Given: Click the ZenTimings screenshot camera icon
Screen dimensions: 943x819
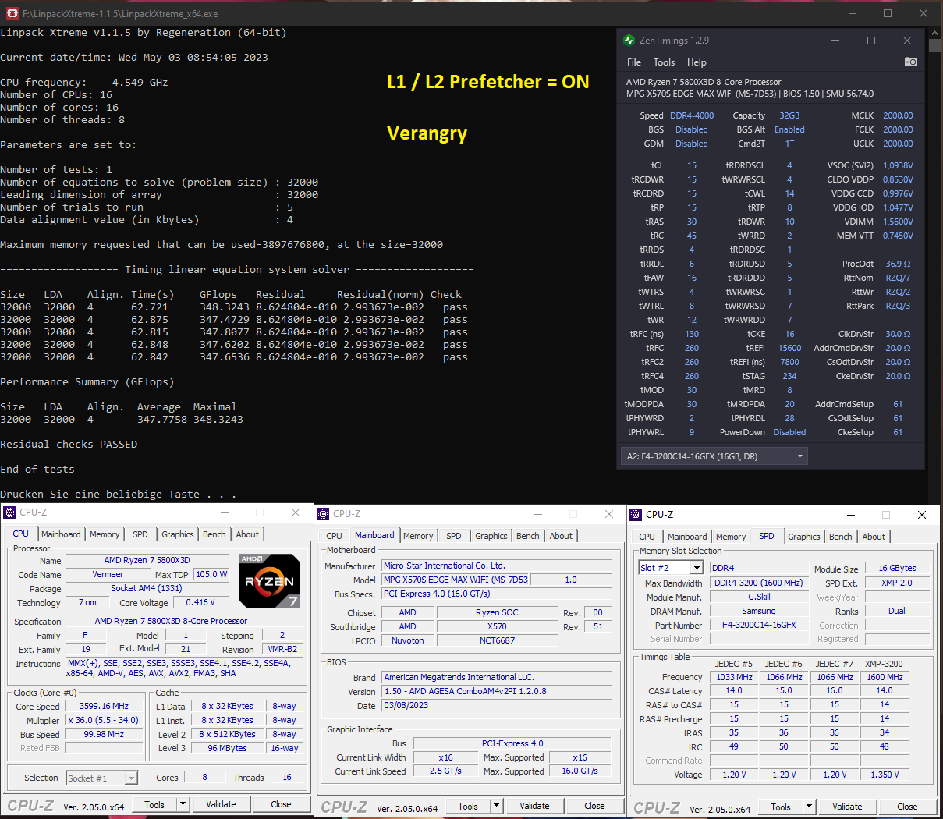Looking at the screenshot, I should pos(910,62).
